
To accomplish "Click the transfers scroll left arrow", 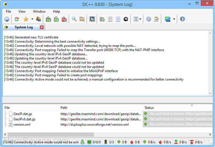I will coord(5,134).
